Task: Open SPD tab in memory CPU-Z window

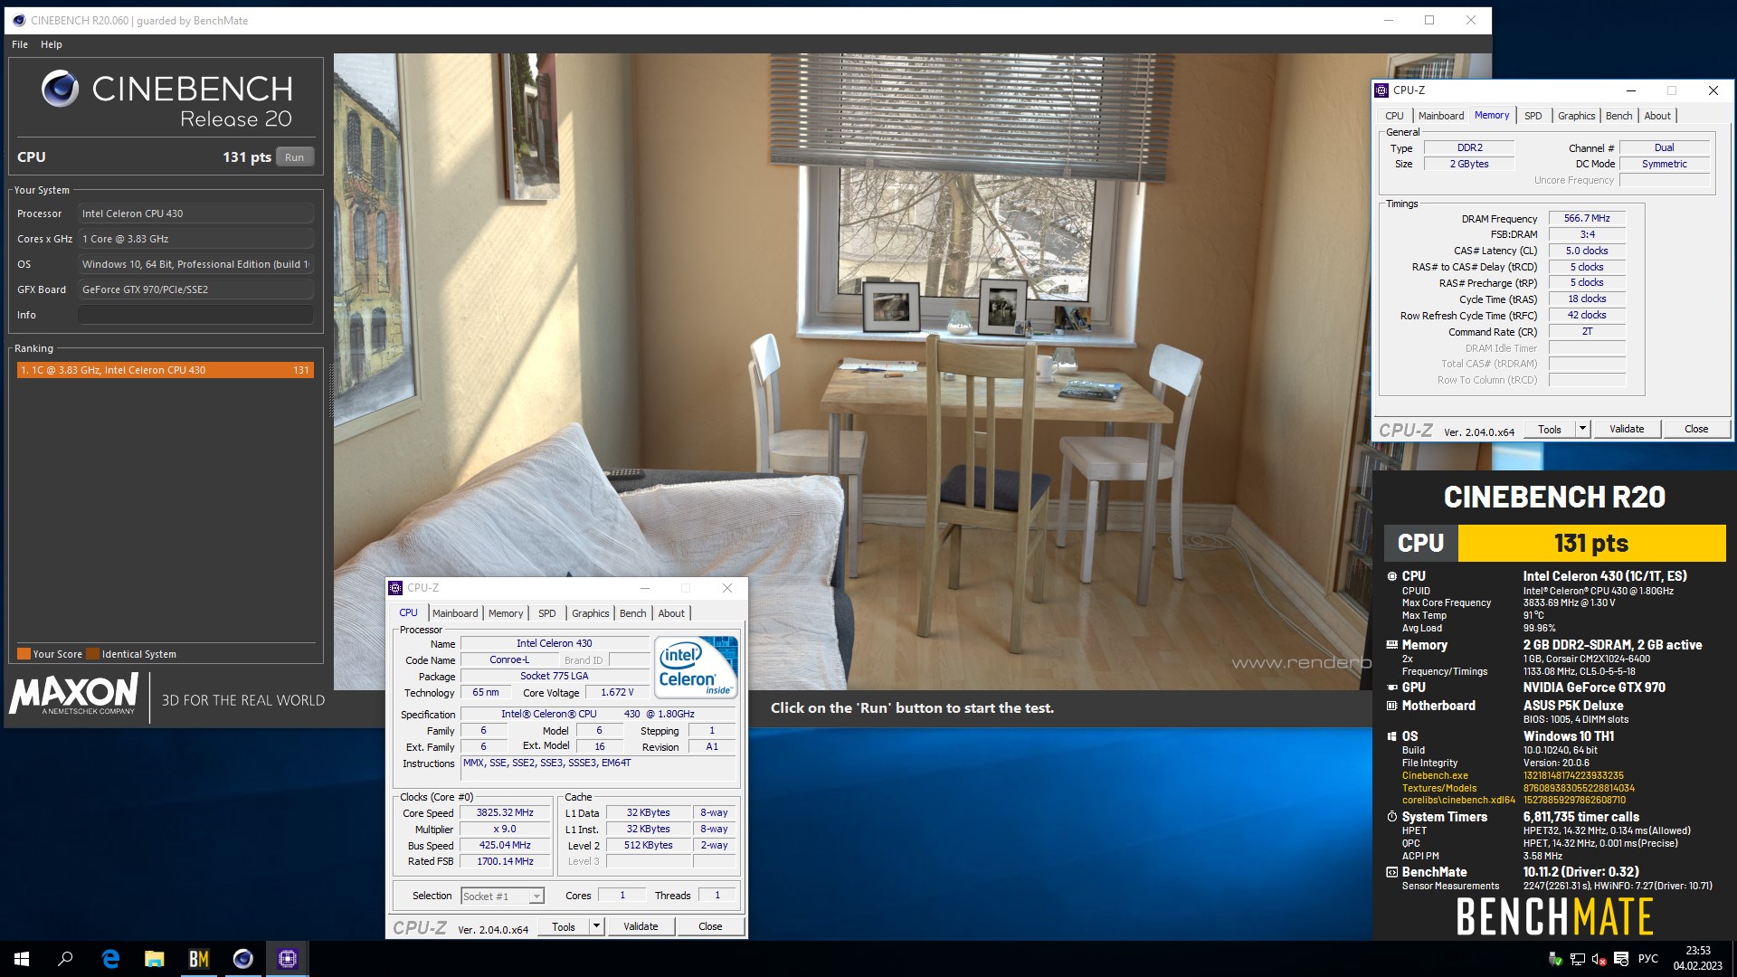Action: pyautogui.click(x=1533, y=116)
